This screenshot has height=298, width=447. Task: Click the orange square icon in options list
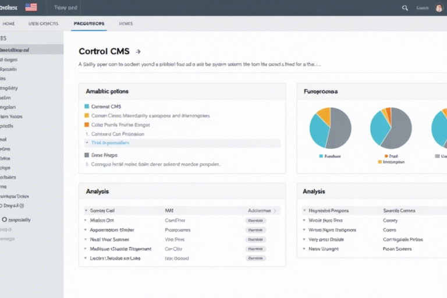[x=87, y=125]
